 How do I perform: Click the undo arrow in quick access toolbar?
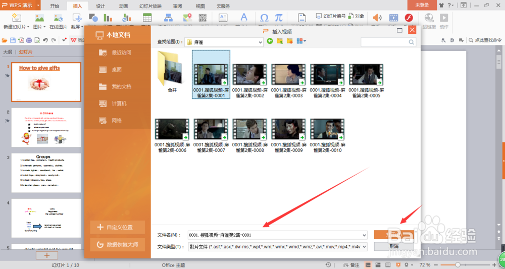tap(45, 40)
